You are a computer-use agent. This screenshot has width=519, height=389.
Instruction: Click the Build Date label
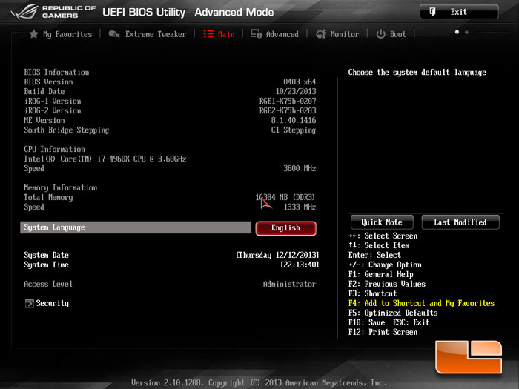tap(44, 91)
